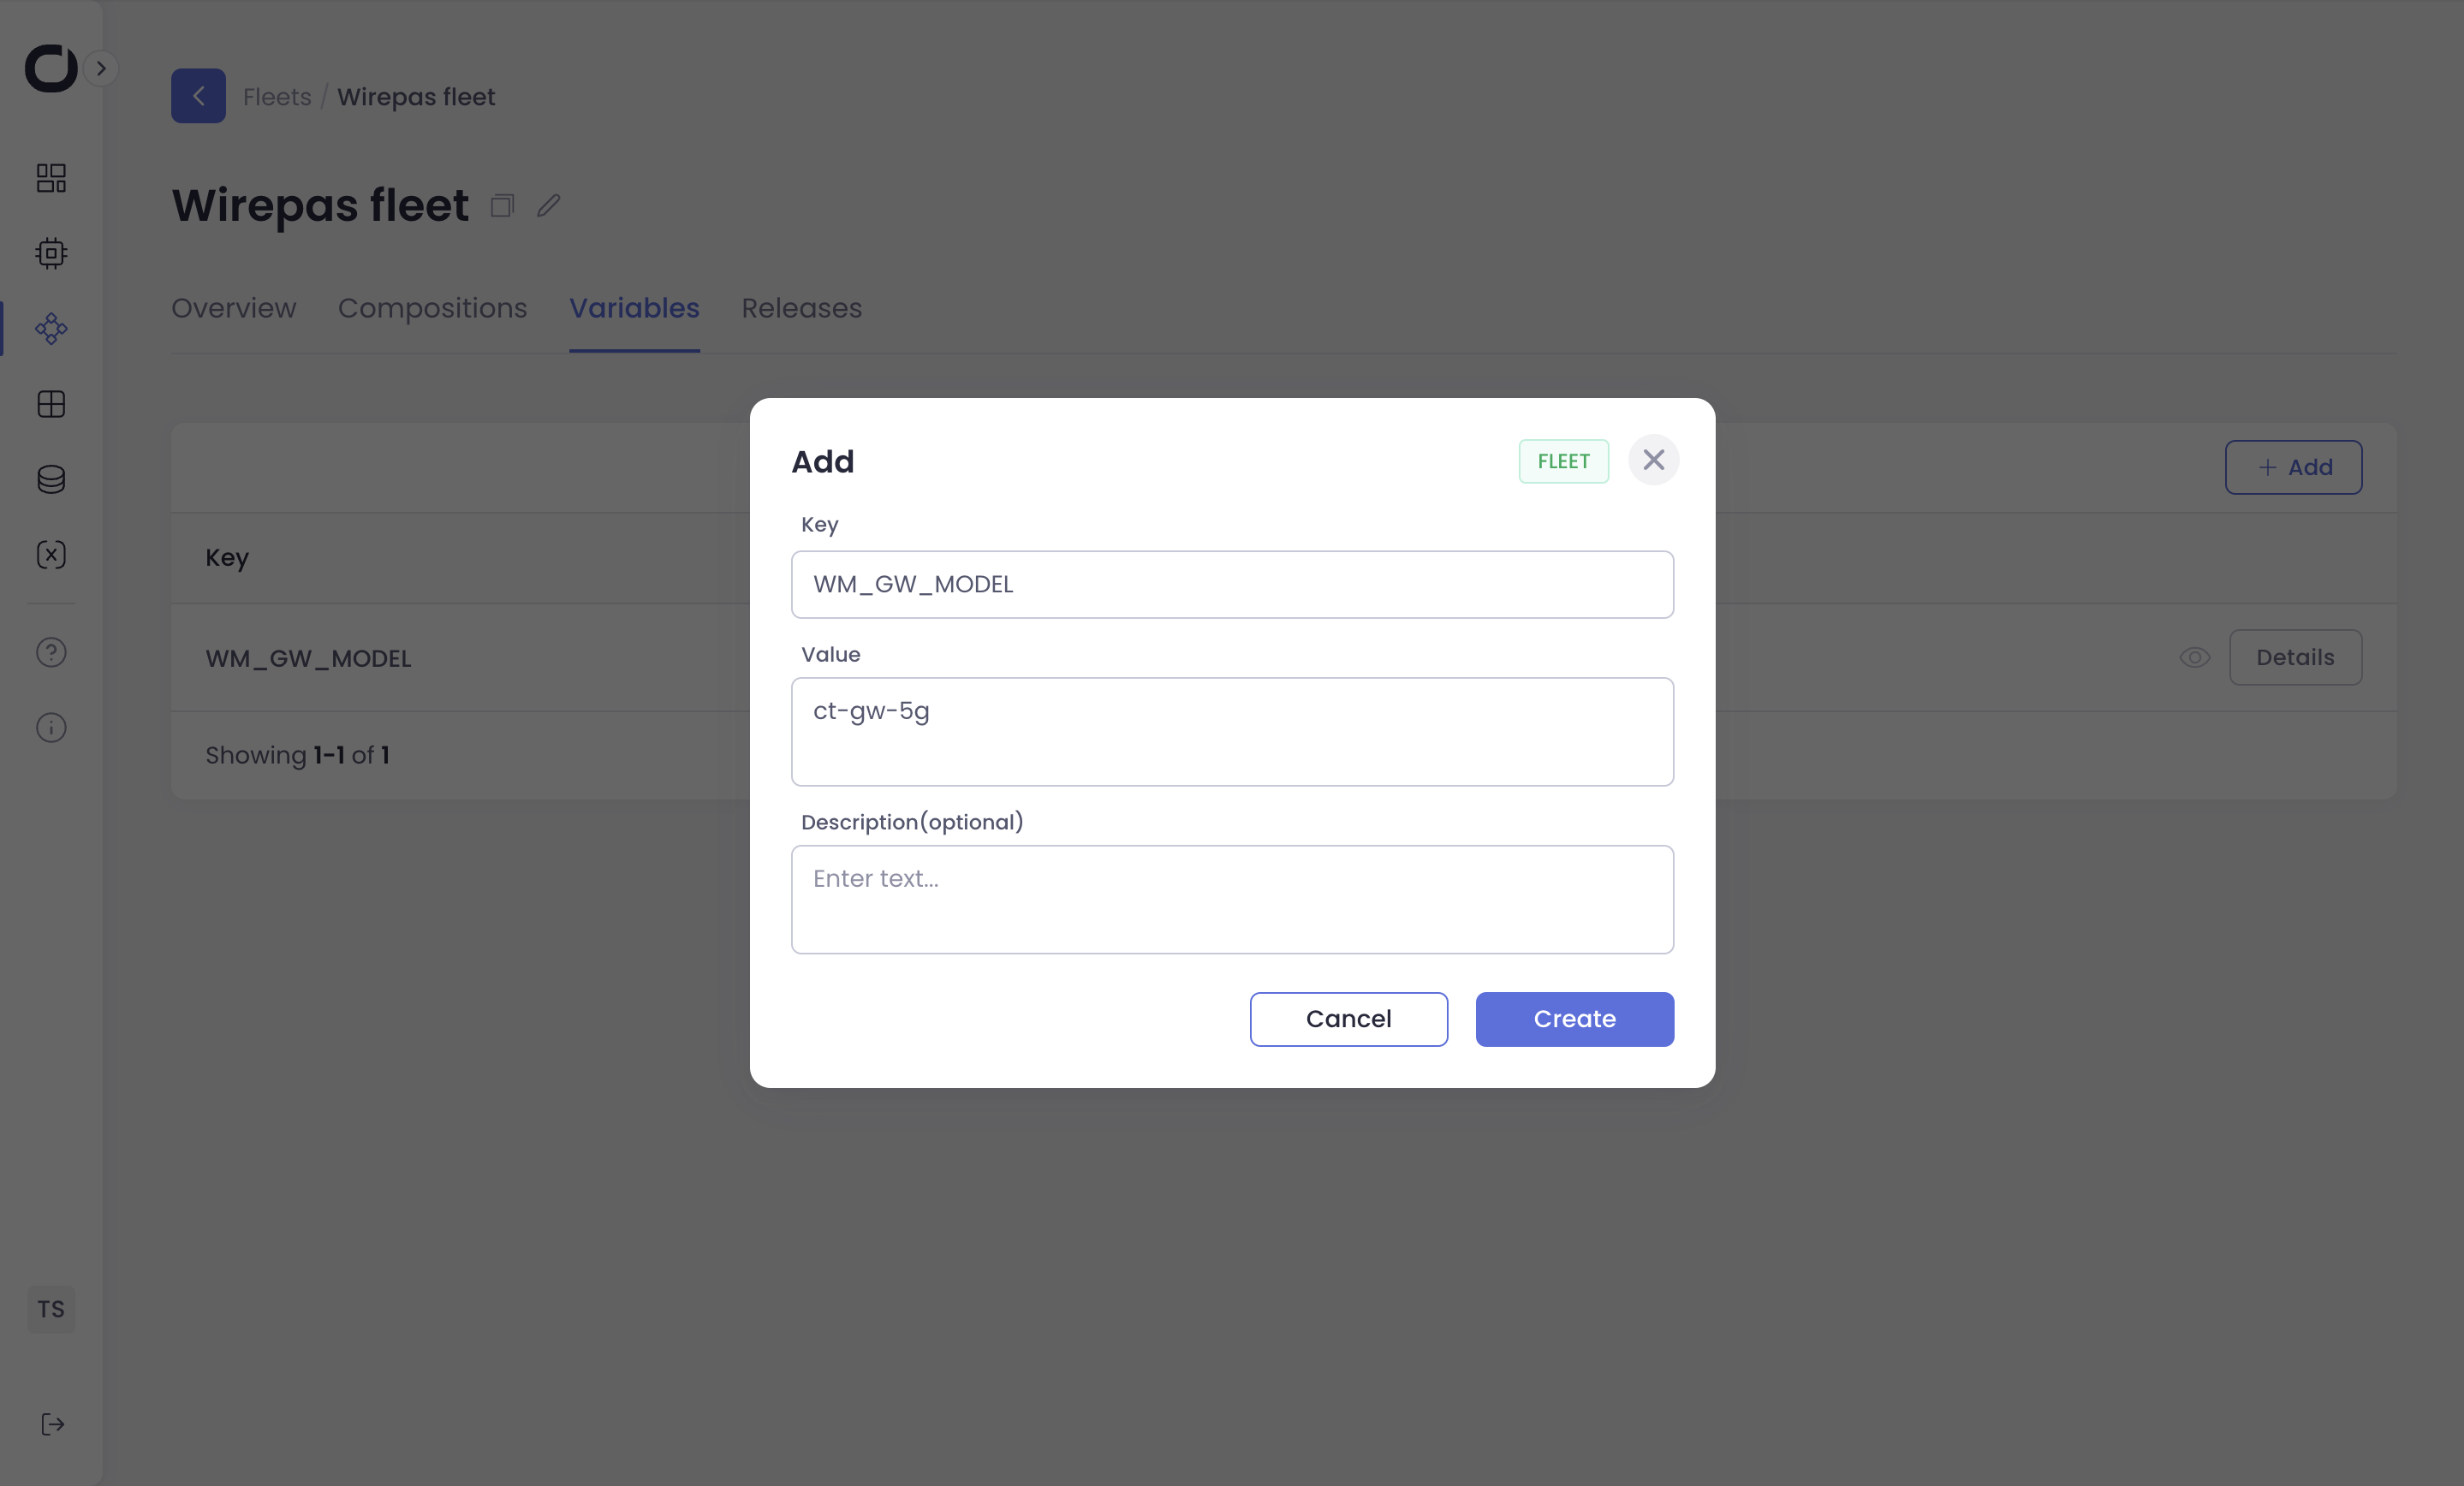Viewport: 2464px width, 1486px height.
Task: Switch to the Releases tab
Action: pyautogui.click(x=801, y=308)
